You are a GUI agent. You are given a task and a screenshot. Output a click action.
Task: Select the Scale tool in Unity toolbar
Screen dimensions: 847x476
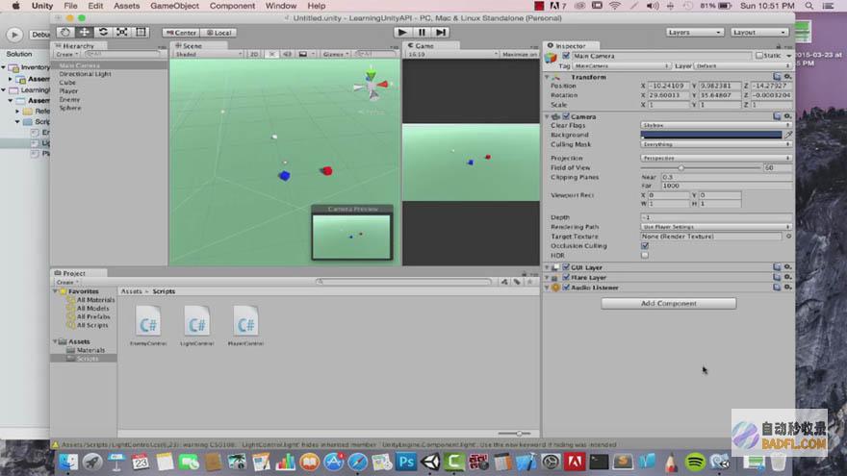[122, 33]
